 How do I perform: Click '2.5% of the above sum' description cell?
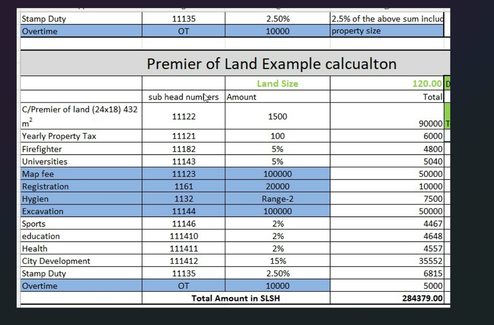point(387,18)
